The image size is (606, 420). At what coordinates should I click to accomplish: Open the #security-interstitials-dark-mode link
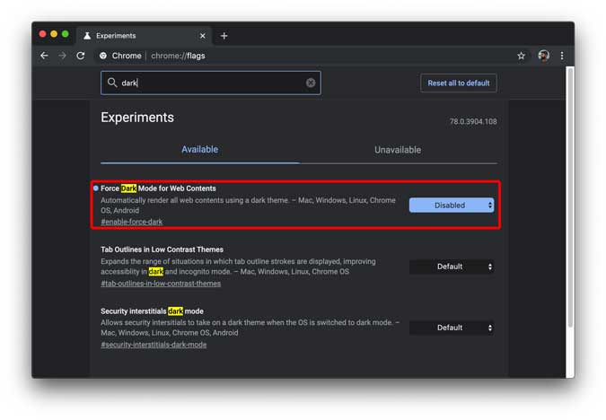pyautogui.click(x=154, y=345)
